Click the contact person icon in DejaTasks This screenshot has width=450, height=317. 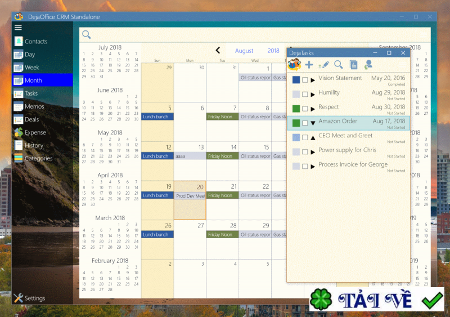coord(368,65)
